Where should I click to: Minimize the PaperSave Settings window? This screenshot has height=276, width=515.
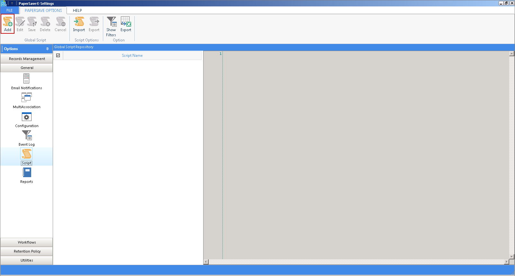coord(501,3)
